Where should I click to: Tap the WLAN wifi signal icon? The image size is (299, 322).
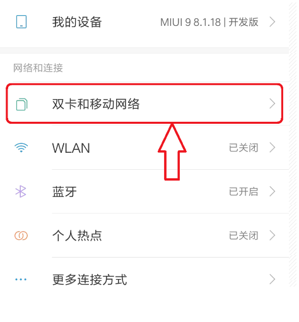(x=21, y=148)
